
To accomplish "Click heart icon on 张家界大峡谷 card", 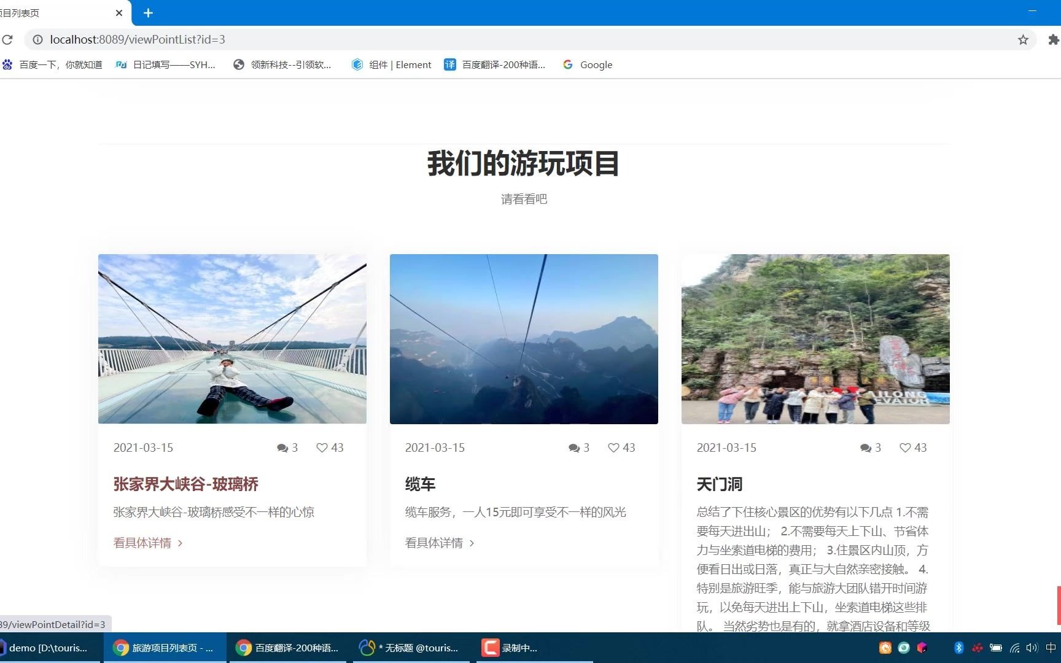I will tap(322, 448).
